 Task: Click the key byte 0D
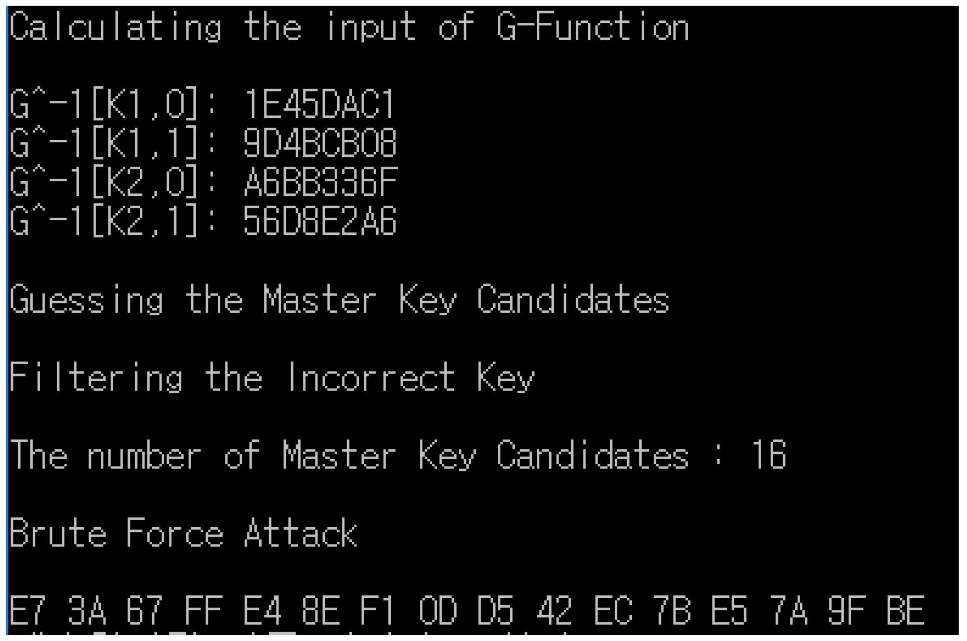[x=438, y=610]
